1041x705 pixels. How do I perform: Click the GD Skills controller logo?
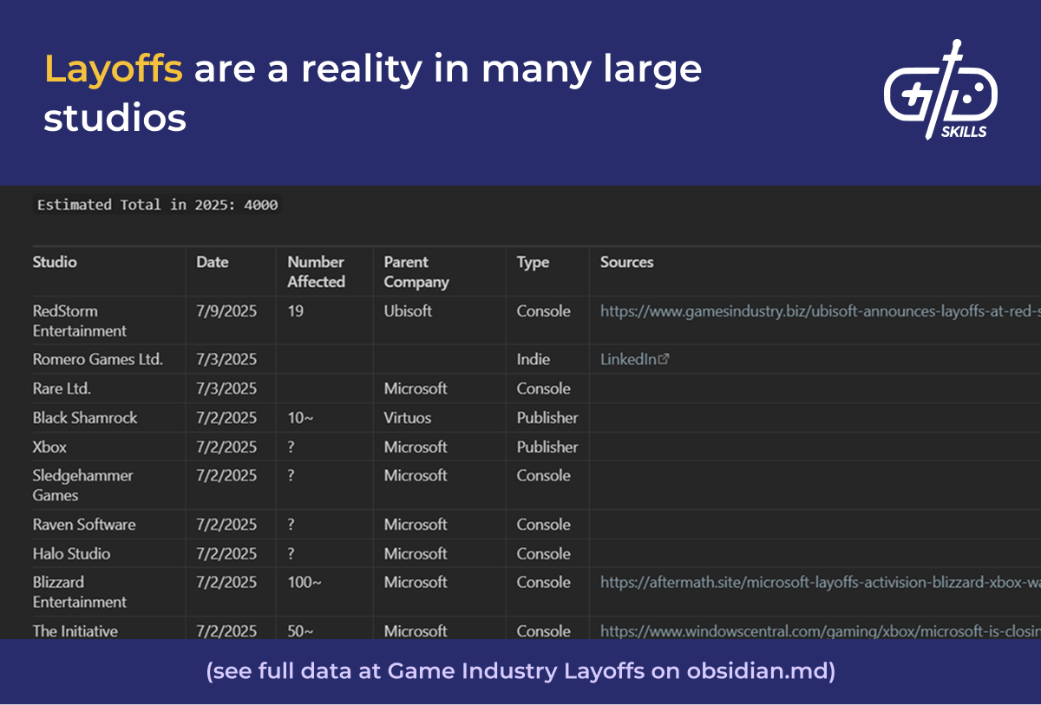[x=940, y=89]
